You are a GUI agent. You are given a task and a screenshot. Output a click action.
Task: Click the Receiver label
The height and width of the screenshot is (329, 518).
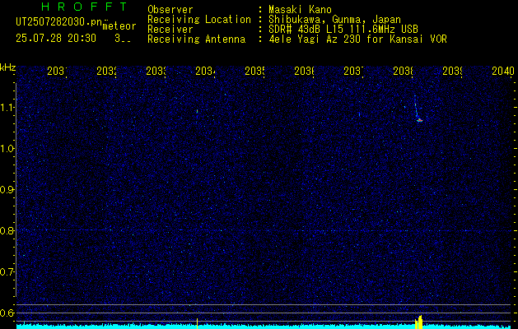[170, 30]
